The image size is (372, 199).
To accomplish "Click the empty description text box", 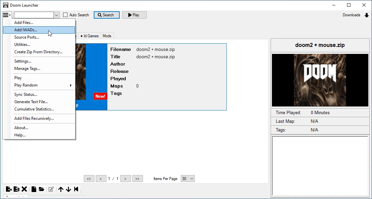I will [320, 166].
